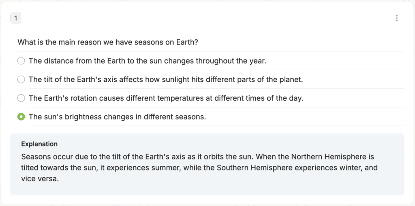Click the words Northern Hemisphere in explanation
The width and height of the screenshot is (415, 206).
click(x=329, y=157)
